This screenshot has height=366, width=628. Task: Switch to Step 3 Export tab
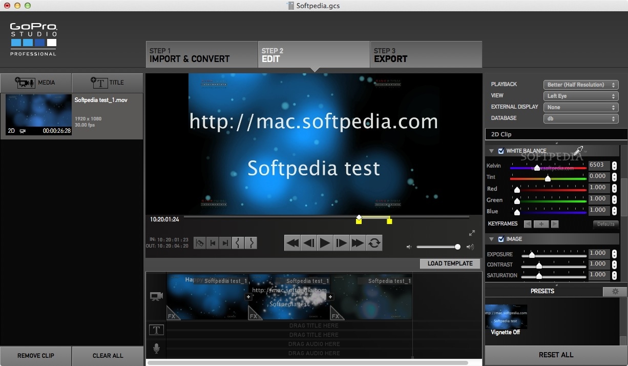click(426, 54)
